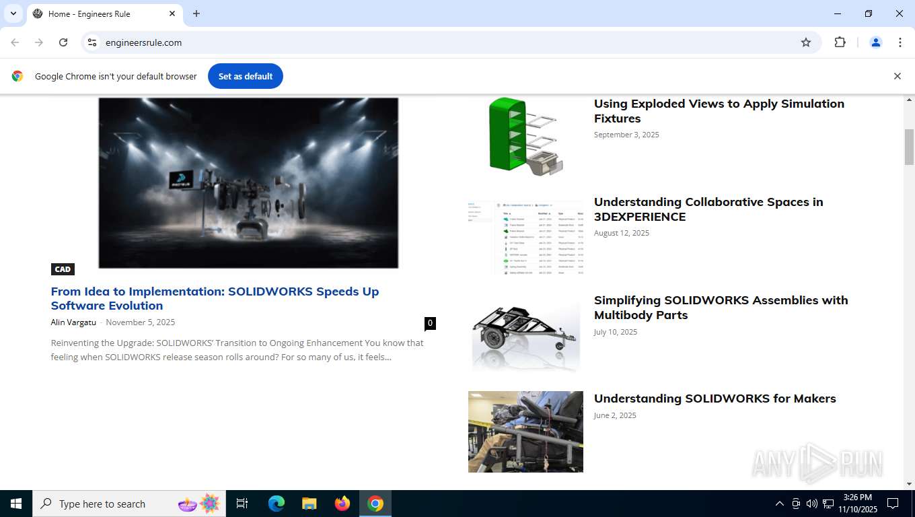
Task: Open the SOLIDWORKS Speeds Up Software Evolution article
Action: (x=215, y=298)
